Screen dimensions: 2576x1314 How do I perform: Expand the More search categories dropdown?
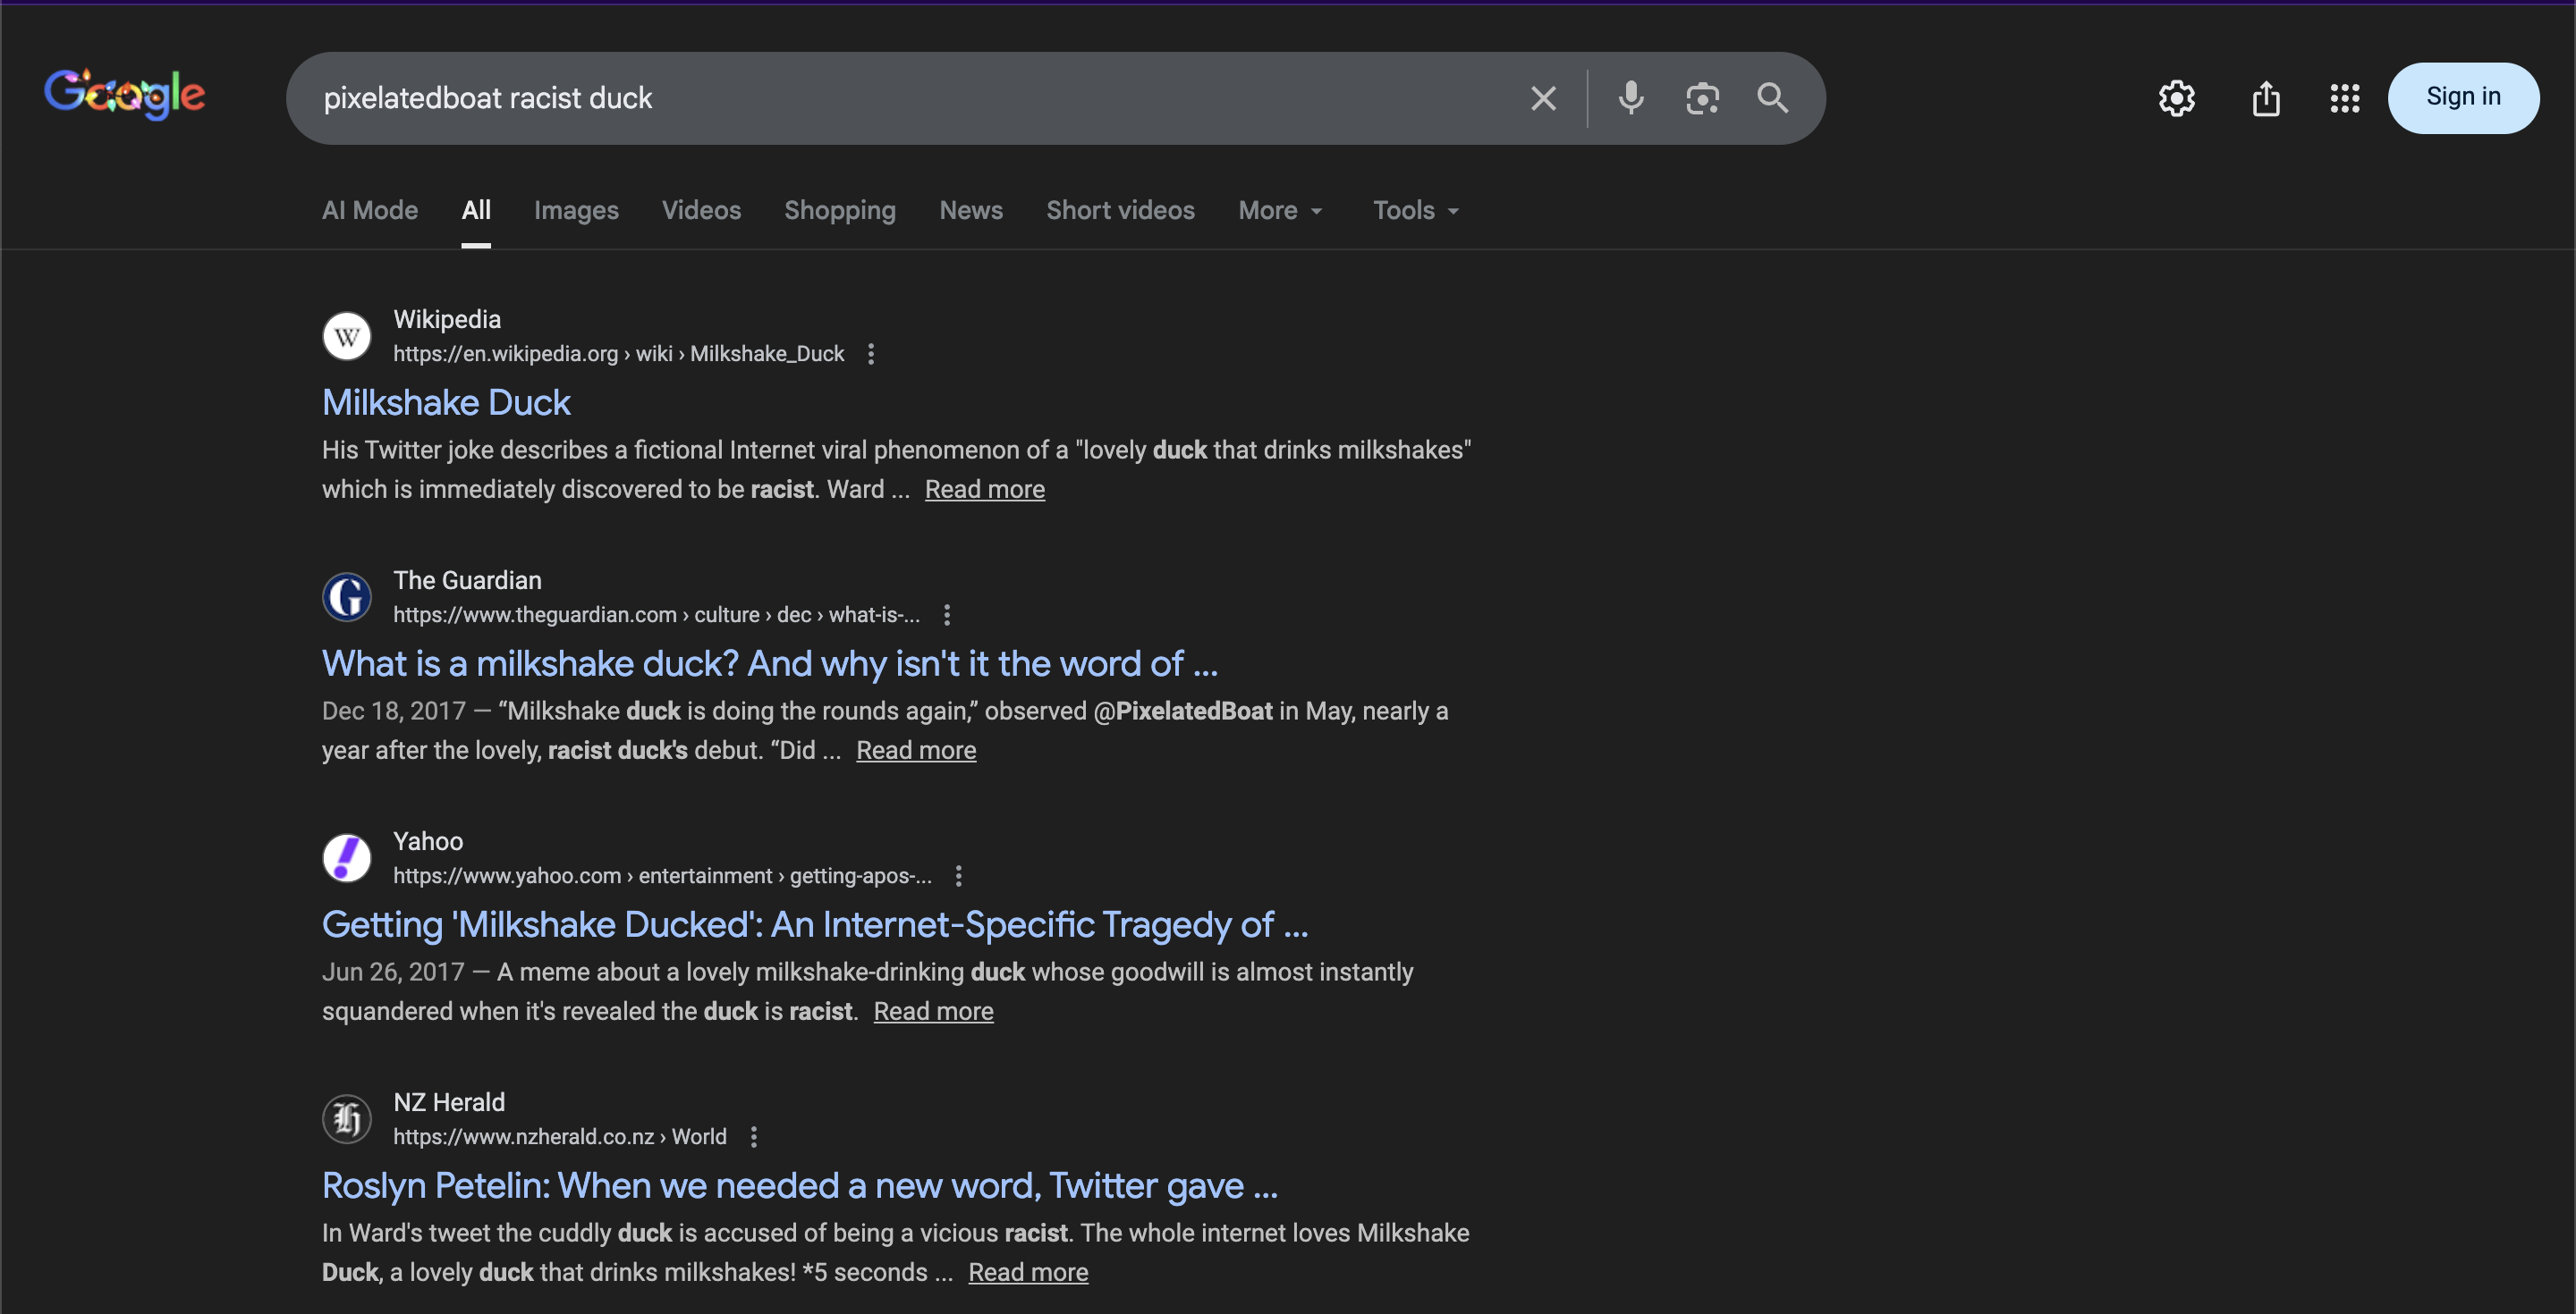[1280, 211]
